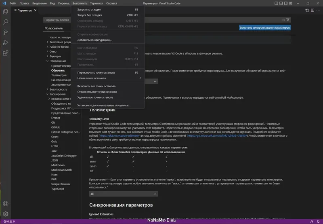Image resolution: width=323 pixels, height=224 pixels.
Task: Toggle secondary sidebar layout icon
Action: [286, 3]
